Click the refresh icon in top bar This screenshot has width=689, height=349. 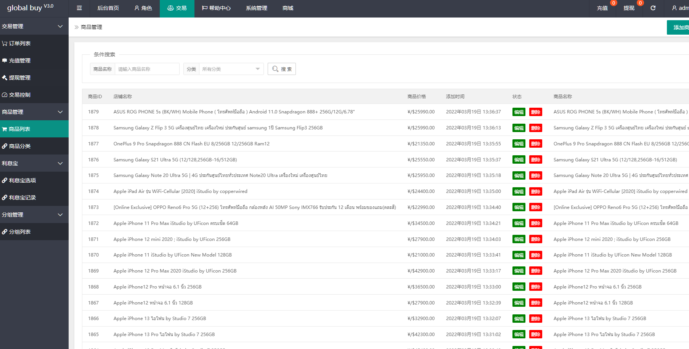653,8
